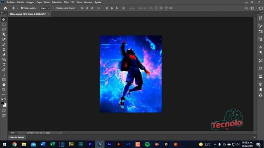Open the foreground color picker
The image size is (264, 148).
click(2, 103)
